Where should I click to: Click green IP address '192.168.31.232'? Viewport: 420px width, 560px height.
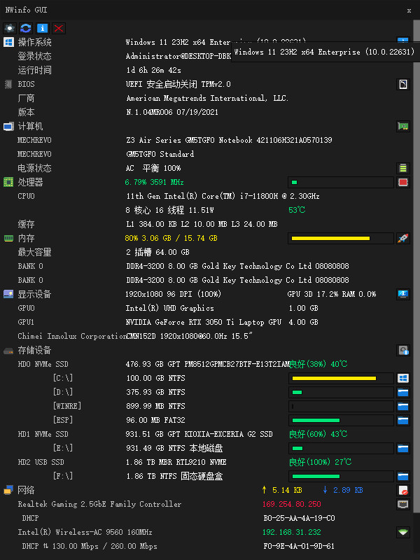coord(292,532)
